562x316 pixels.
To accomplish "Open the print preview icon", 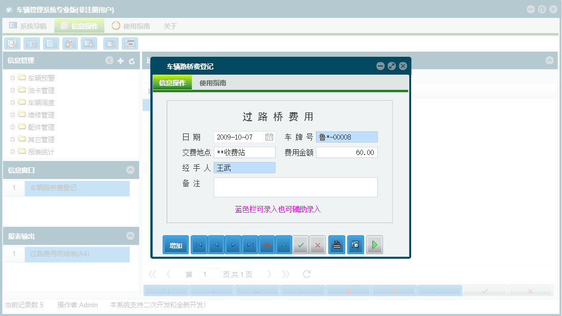I will point(355,244).
